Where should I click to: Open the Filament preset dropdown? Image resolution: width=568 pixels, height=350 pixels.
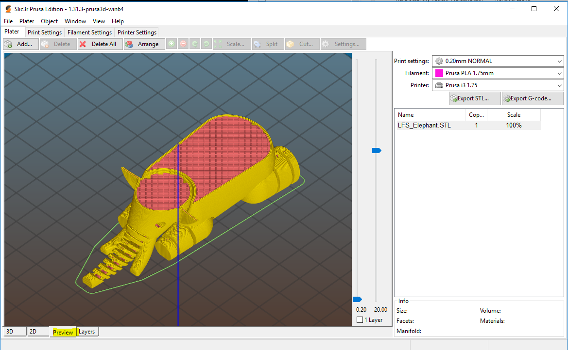(x=498, y=73)
